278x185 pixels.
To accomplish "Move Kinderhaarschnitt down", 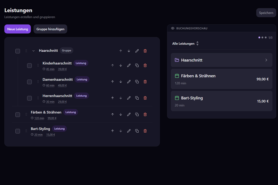I will 121,66.
